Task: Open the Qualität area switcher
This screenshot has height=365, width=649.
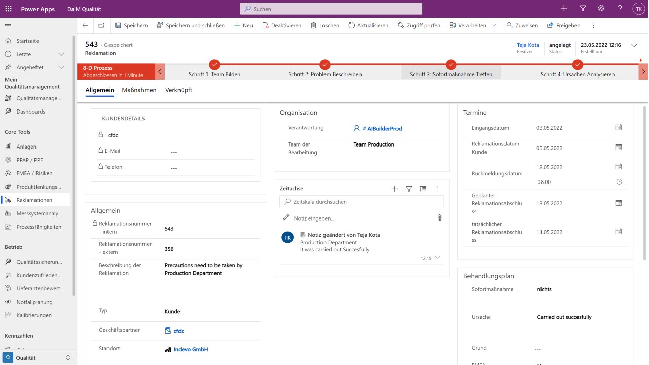Action: point(39,357)
